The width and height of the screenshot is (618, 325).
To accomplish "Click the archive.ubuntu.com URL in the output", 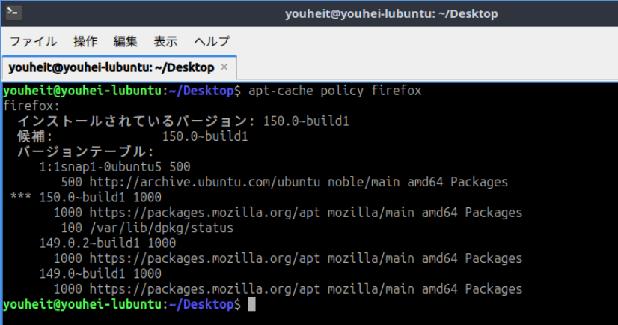I will pyautogui.click(x=205, y=182).
